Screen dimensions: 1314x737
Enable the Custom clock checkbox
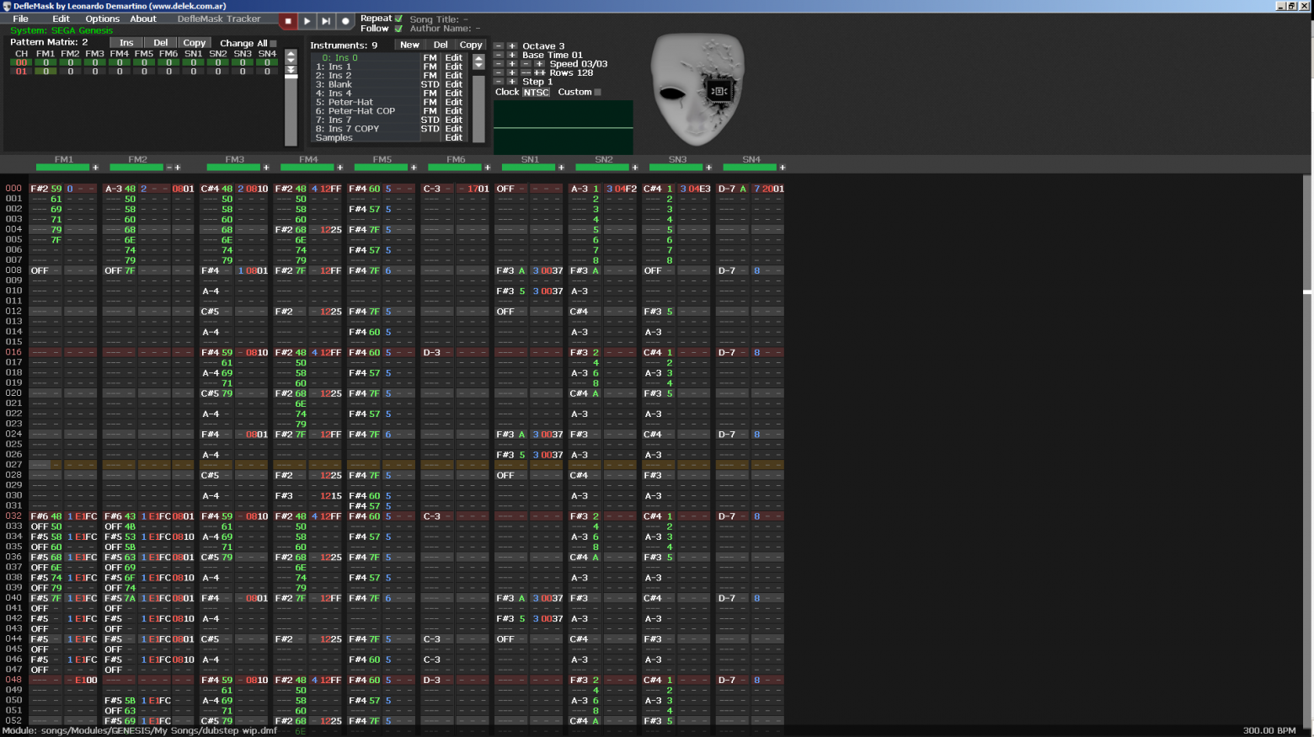click(x=598, y=93)
